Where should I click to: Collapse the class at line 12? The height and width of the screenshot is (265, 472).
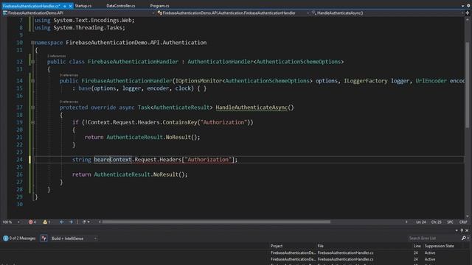(32, 62)
